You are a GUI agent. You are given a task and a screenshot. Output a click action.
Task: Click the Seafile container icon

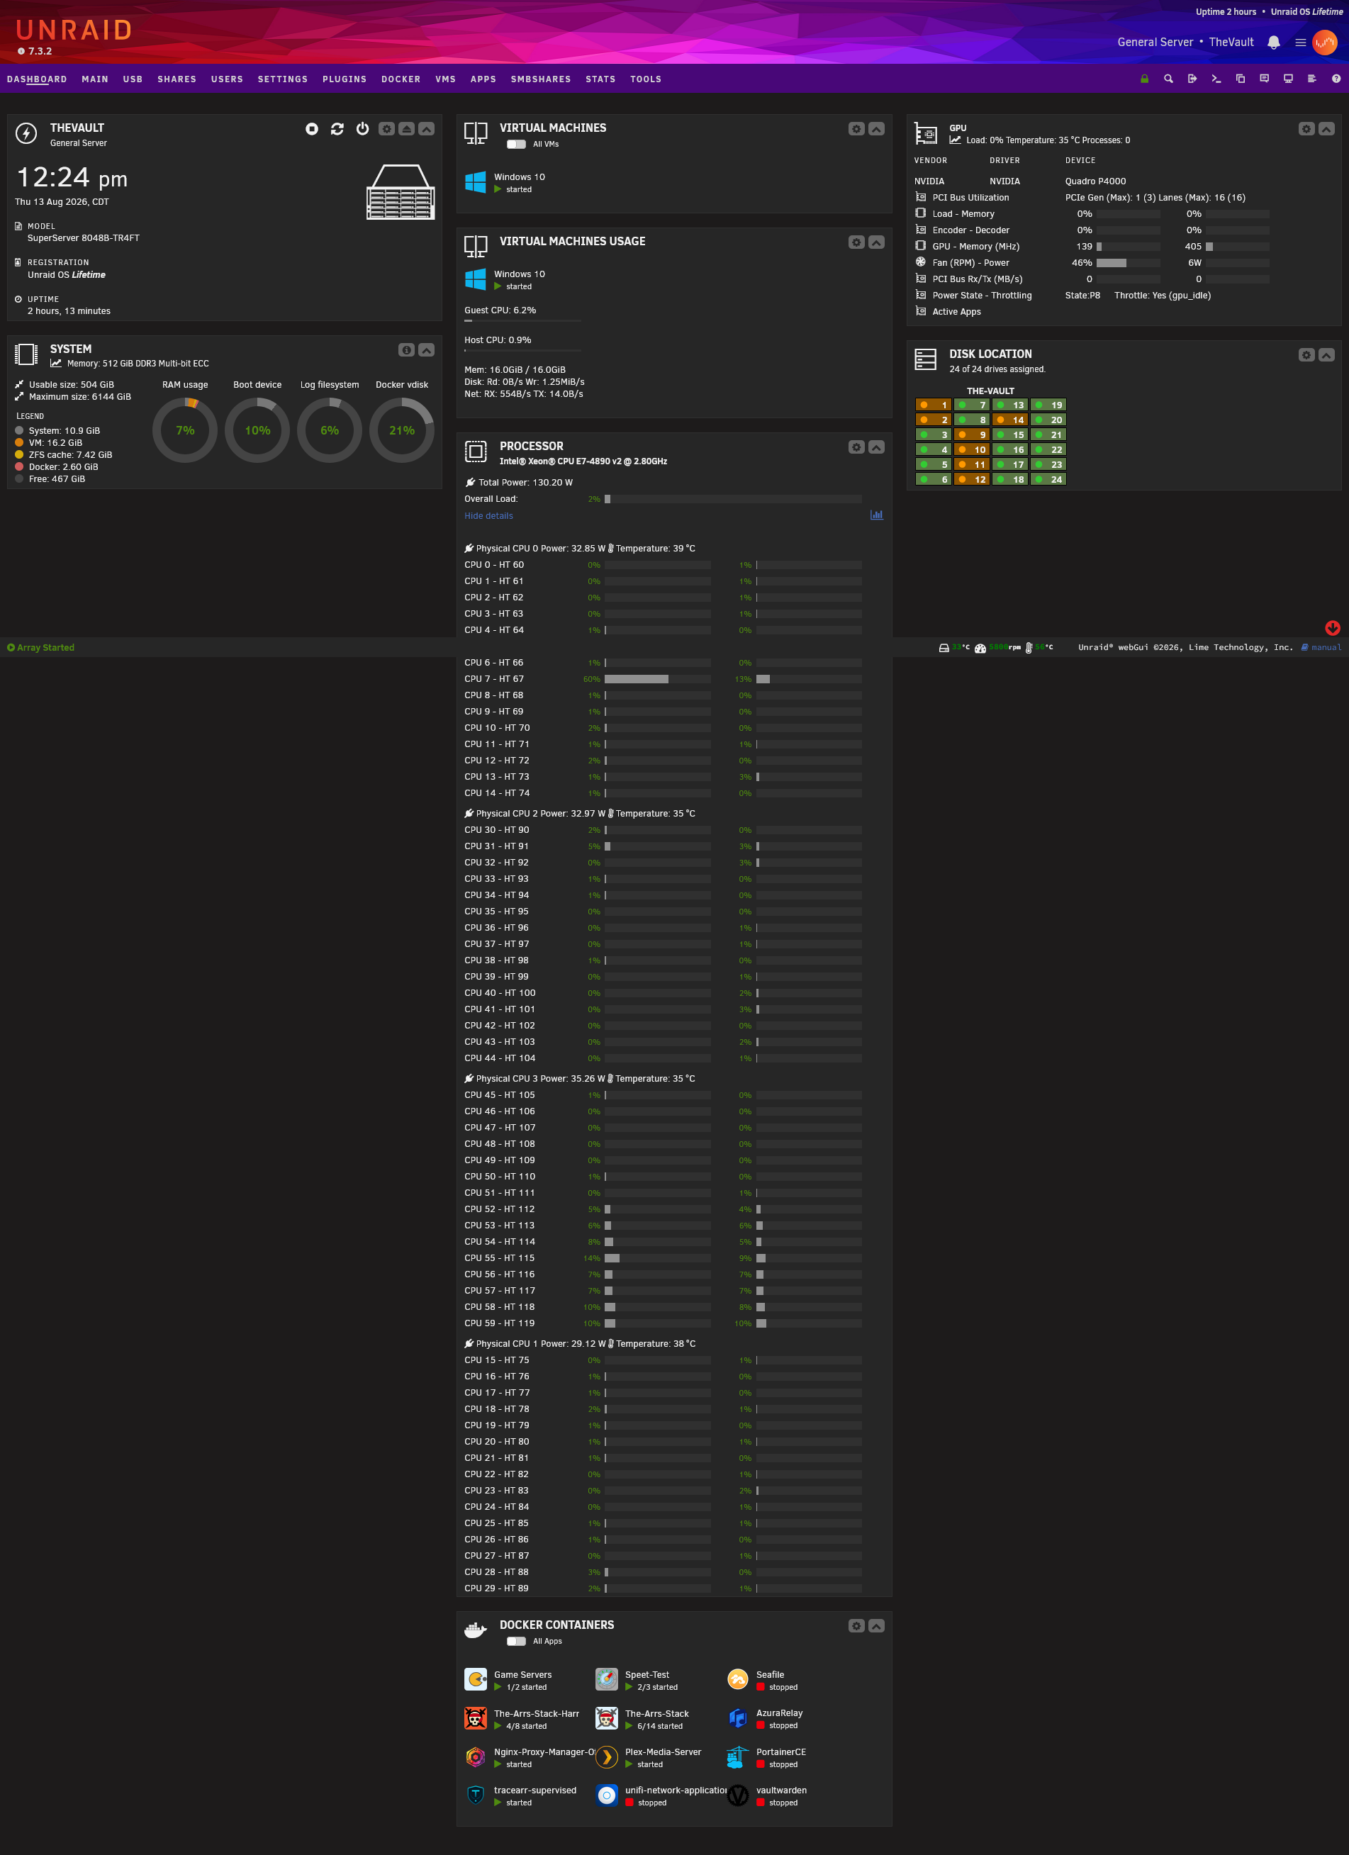738,1680
